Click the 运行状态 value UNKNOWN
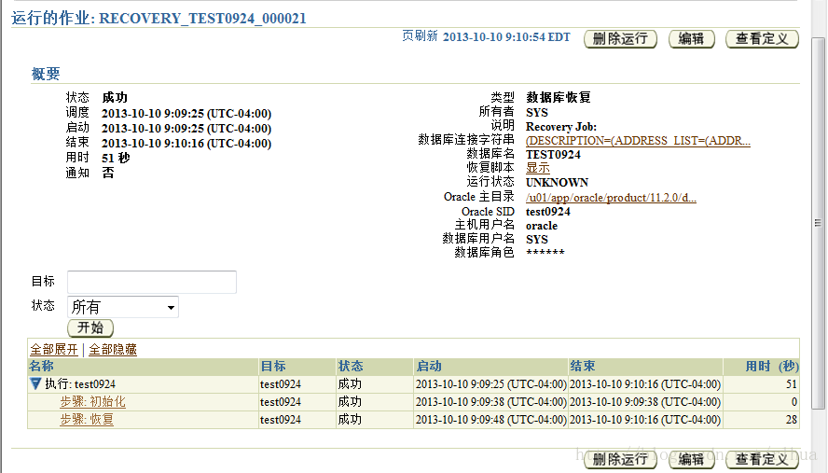Image resolution: width=828 pixels, height=473 pixels. pyautogui.click(x=557, y=182)
